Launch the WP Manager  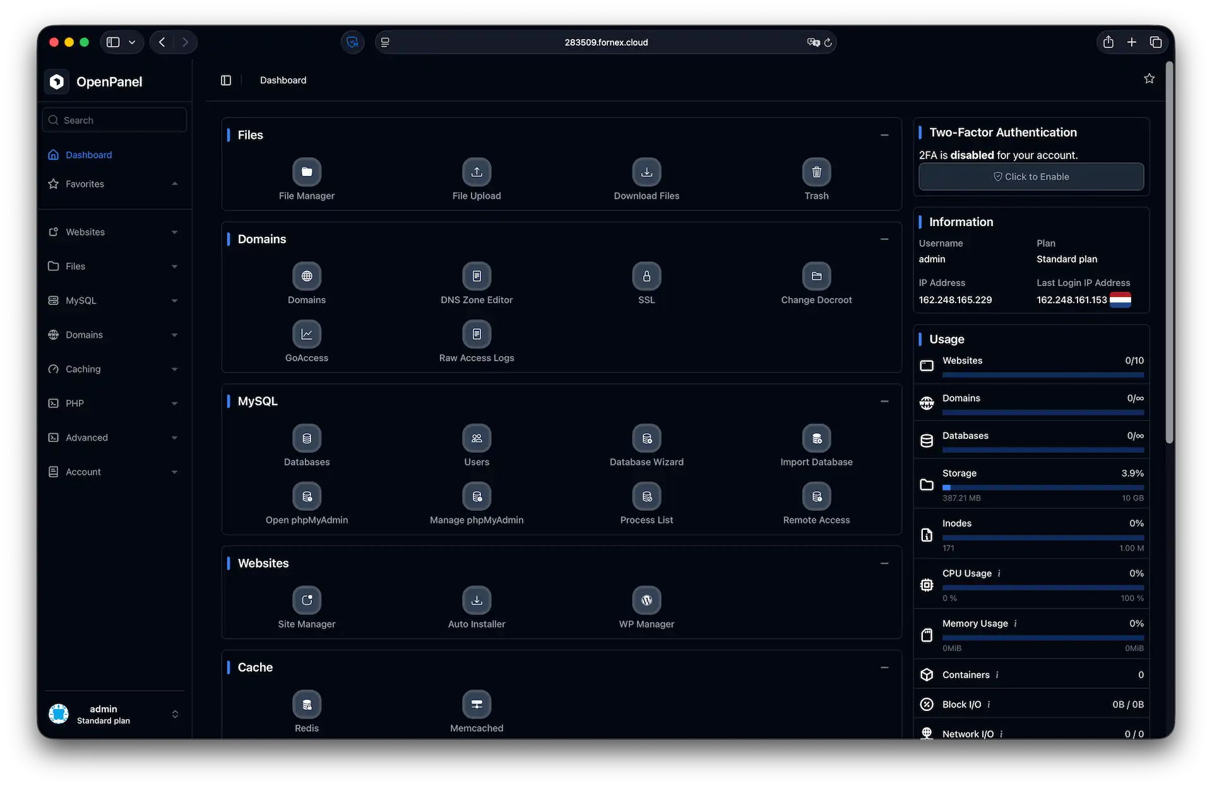646,600
